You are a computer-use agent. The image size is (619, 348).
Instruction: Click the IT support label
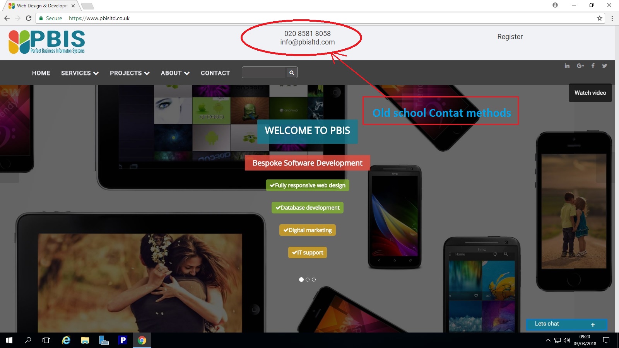coord(308,252)
